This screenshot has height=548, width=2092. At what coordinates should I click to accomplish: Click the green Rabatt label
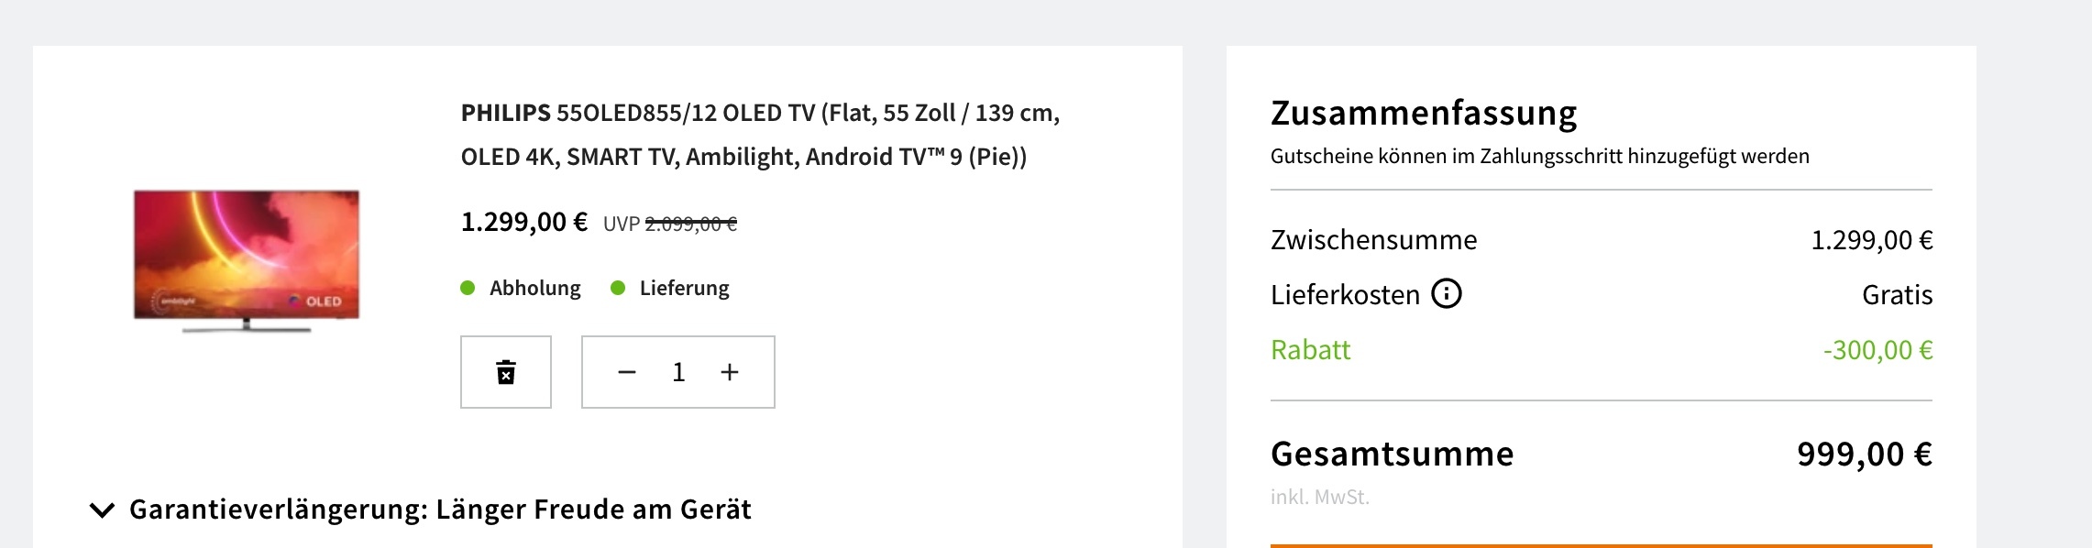point(1311,350)
